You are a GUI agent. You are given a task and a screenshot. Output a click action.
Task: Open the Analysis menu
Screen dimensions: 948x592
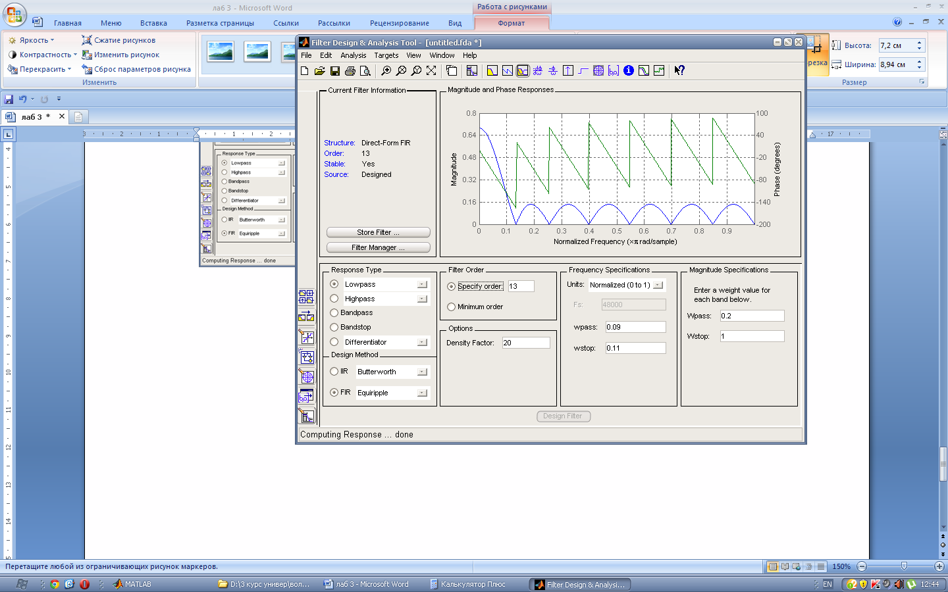click(x=354, y=55)
